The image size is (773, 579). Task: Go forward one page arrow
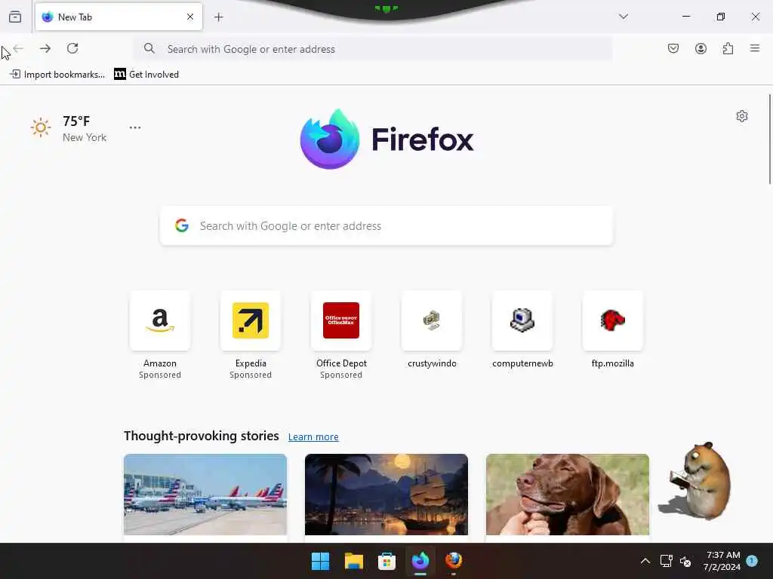(45, 48)
